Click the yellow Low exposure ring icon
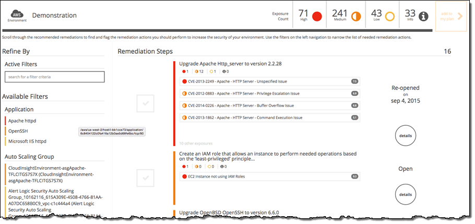The image size is (475, 224). tap(389, 17)
